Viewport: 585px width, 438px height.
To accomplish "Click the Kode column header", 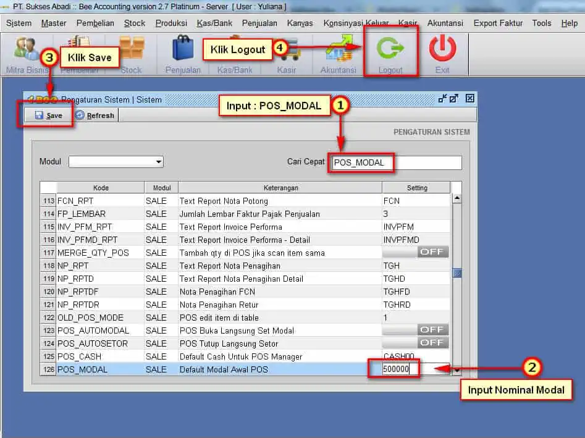I will [101, 188].
